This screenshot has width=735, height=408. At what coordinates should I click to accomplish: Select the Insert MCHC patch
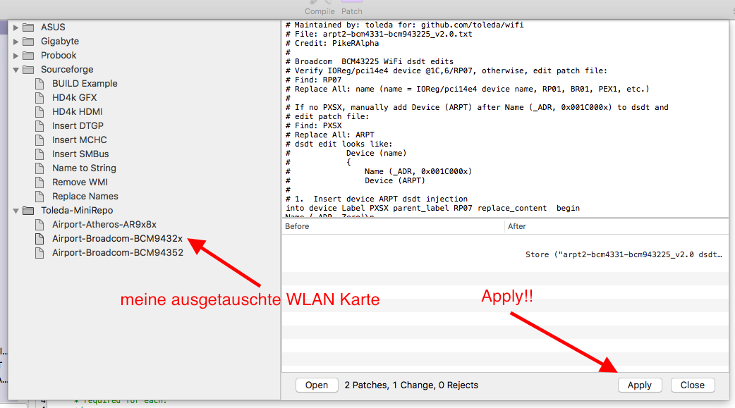[x=80, y=140]
